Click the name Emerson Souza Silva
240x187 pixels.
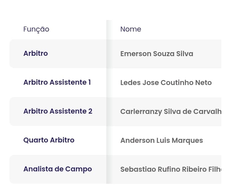point(157,54)
